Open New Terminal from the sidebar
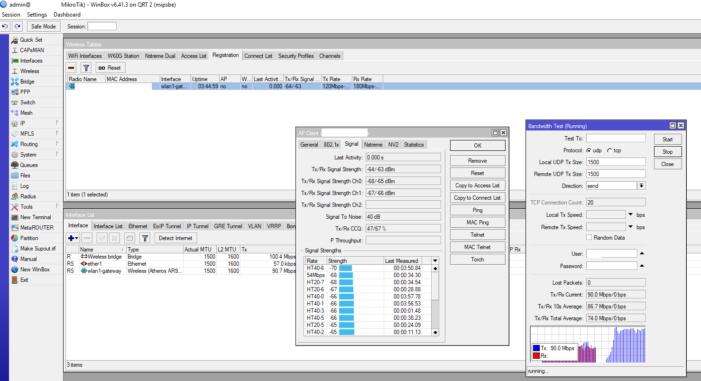This screenshot has height=381, width=701. tap(35, 217)
